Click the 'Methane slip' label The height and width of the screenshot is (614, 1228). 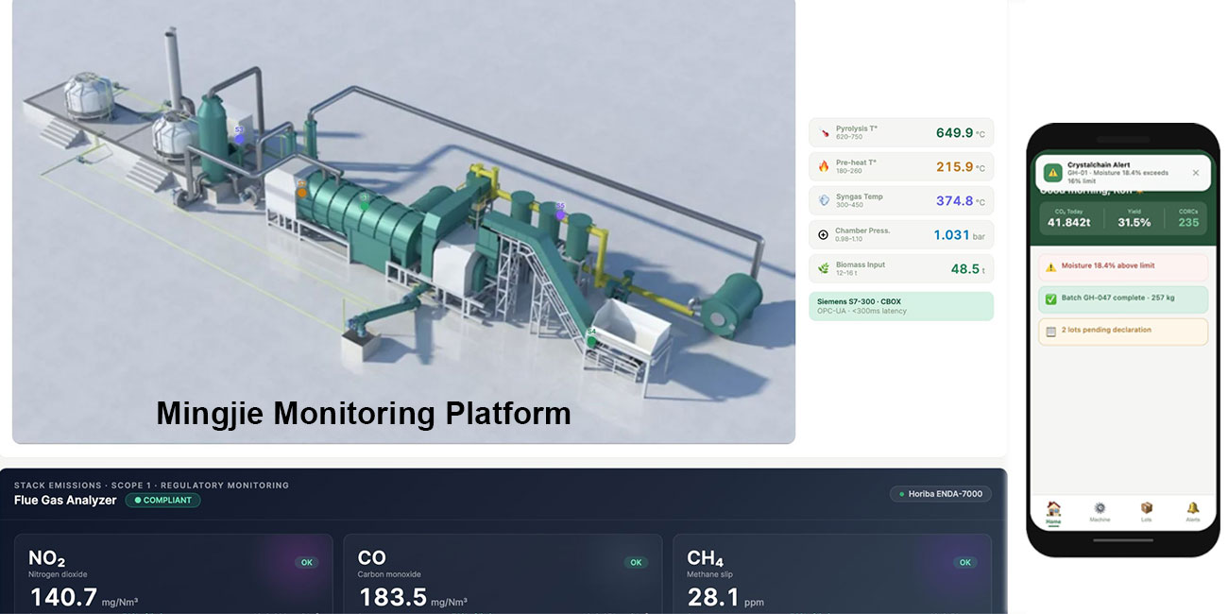[x=709, y=574]
